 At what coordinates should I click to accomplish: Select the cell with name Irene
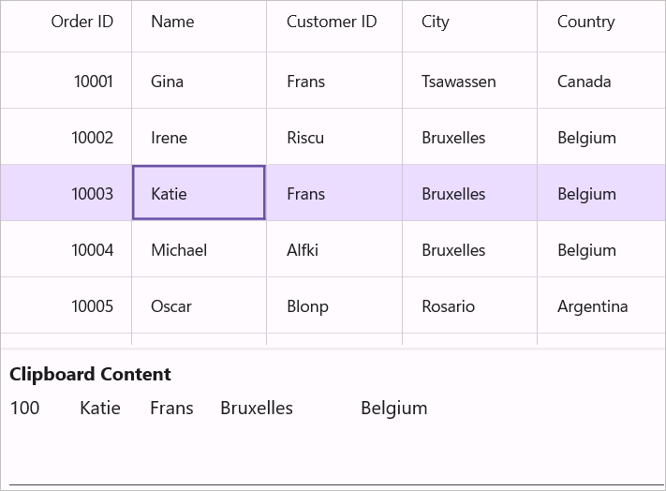coord(170,138)
